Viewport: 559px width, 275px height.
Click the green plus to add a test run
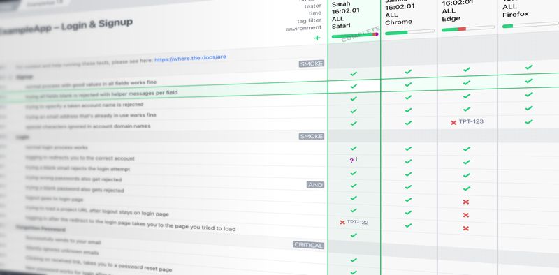[317, 38]
